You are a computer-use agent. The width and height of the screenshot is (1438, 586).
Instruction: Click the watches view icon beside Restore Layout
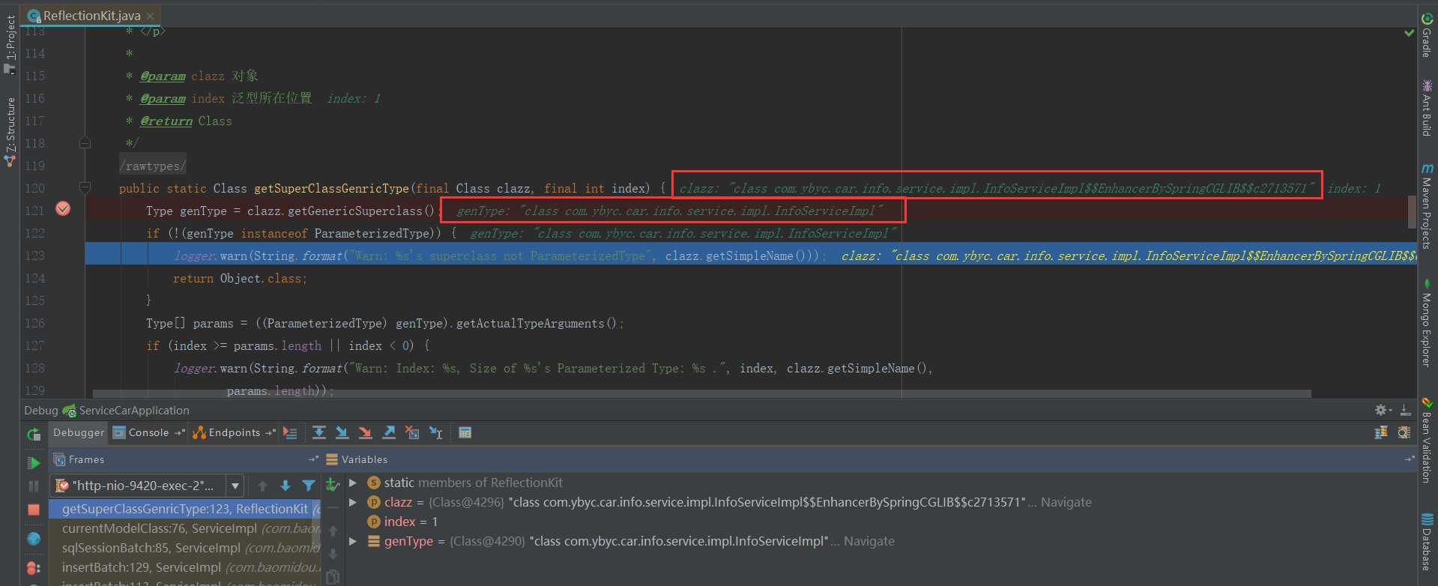(x=1404, y=432)
